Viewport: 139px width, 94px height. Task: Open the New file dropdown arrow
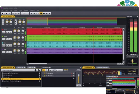tap(4, 13)
